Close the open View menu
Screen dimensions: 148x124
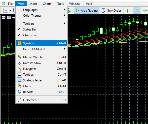click(x=21, y=4)
